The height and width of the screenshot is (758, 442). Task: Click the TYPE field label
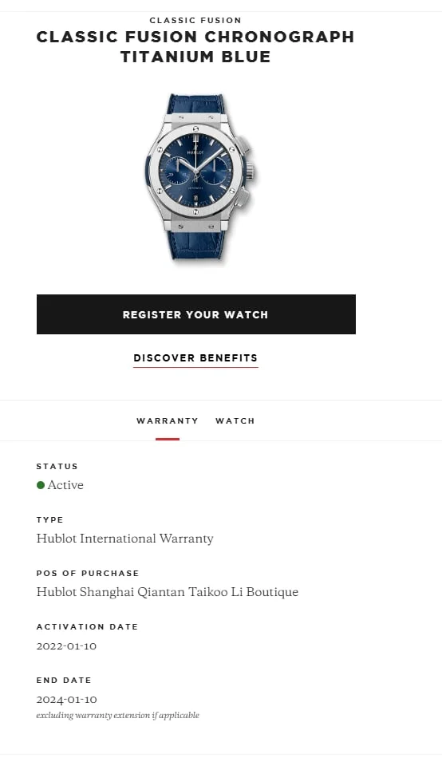[49, 520]
